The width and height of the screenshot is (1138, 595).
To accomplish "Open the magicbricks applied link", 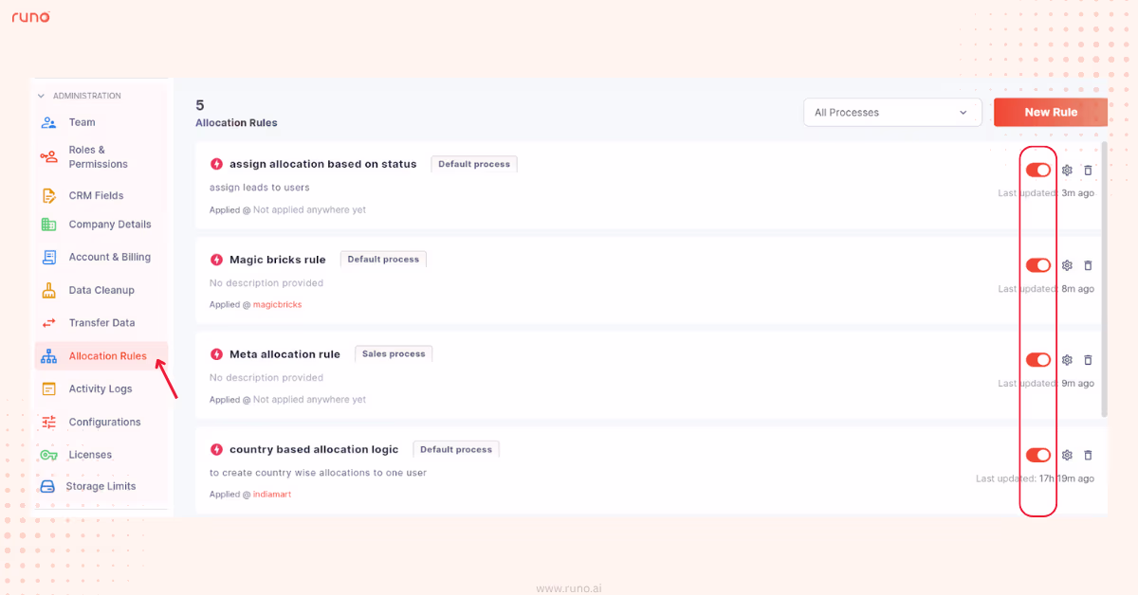I will pyautogui.click(x=277, y=304).
